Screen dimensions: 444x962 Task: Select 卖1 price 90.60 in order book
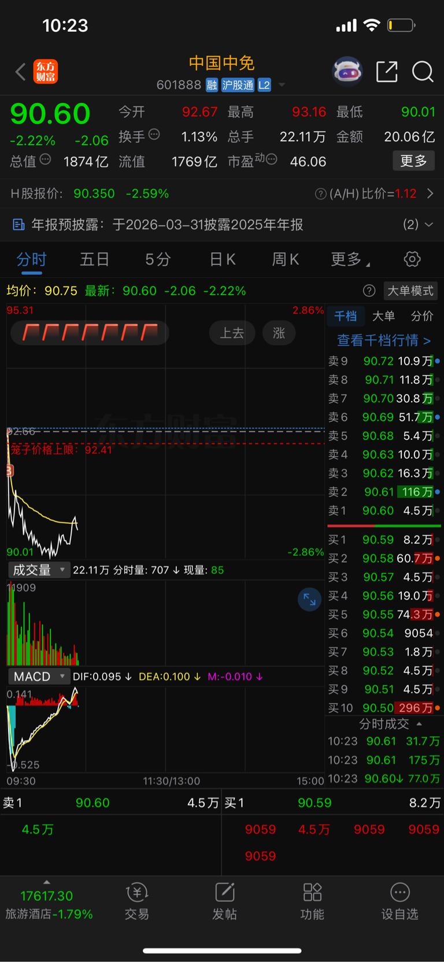coord(378,511)
